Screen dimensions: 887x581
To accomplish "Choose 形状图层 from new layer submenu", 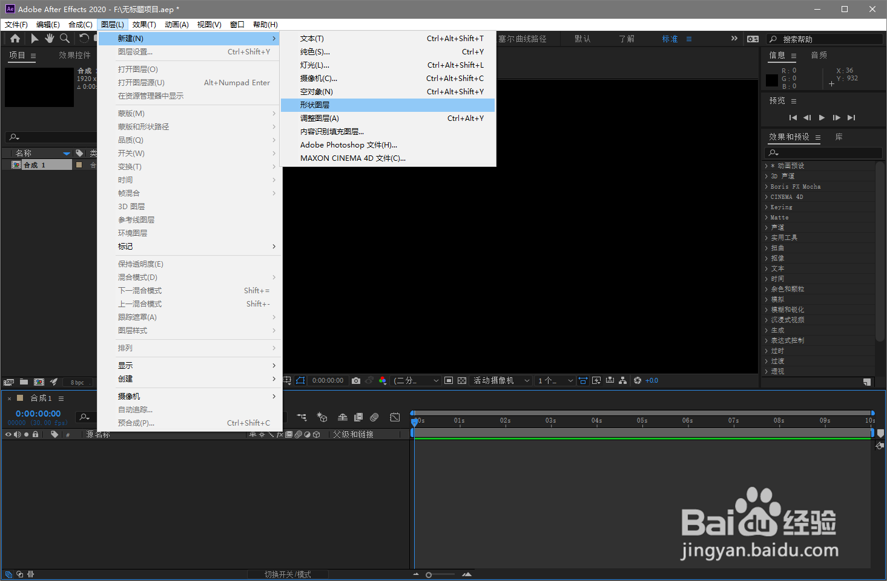I will (x=388, y=105).
